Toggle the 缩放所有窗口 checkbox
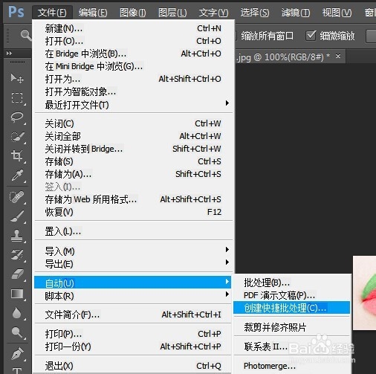The height and width of the screenshot is (374, 376). point(236,36)
